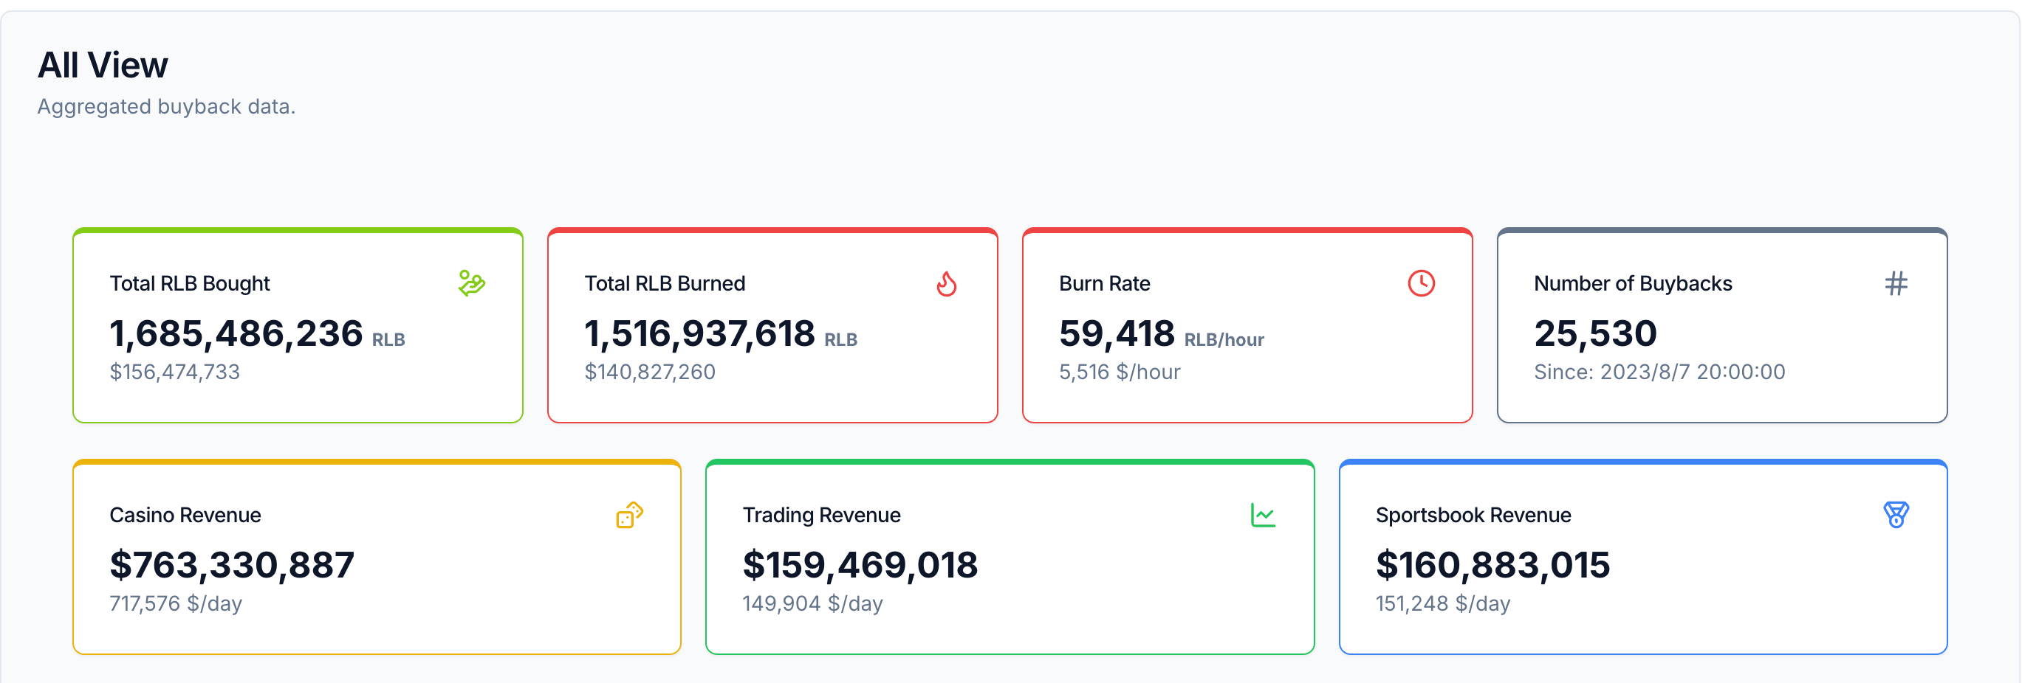Click the $159,469,018 trading revenue figure
Image resolution: width=2022 pixels, height=683 pixels.
click(860, 566)
